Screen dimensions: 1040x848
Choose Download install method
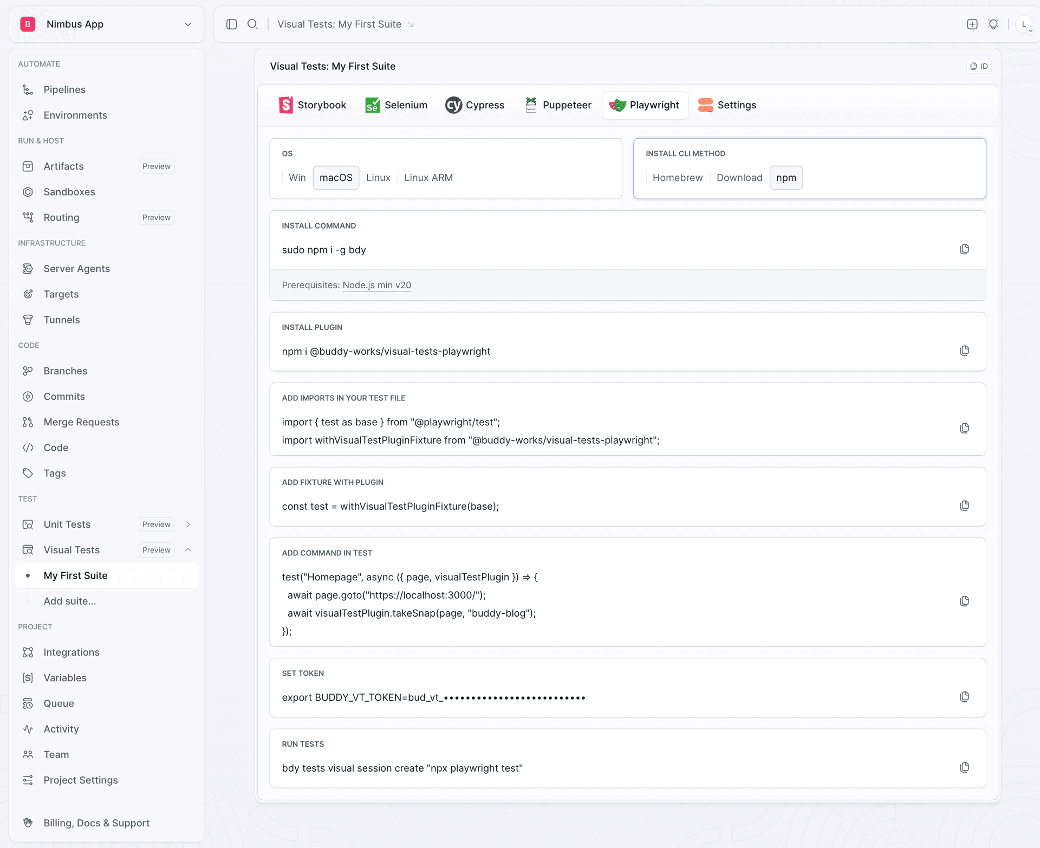[739, 178]
